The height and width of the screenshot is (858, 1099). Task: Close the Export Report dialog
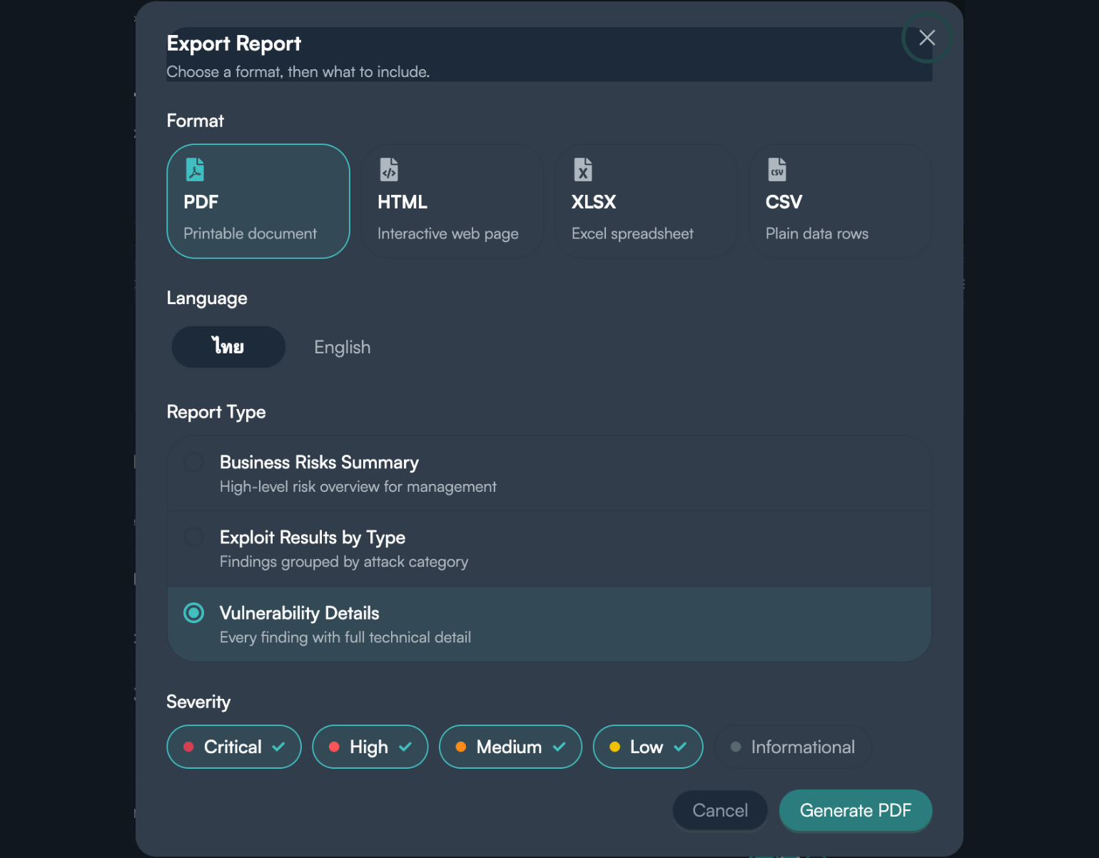click(927, 38)
